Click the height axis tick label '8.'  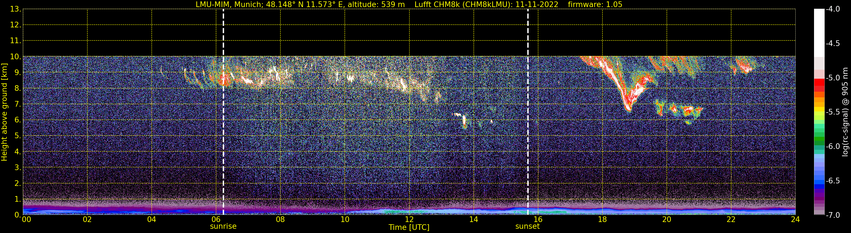click(x=17, y=89)
